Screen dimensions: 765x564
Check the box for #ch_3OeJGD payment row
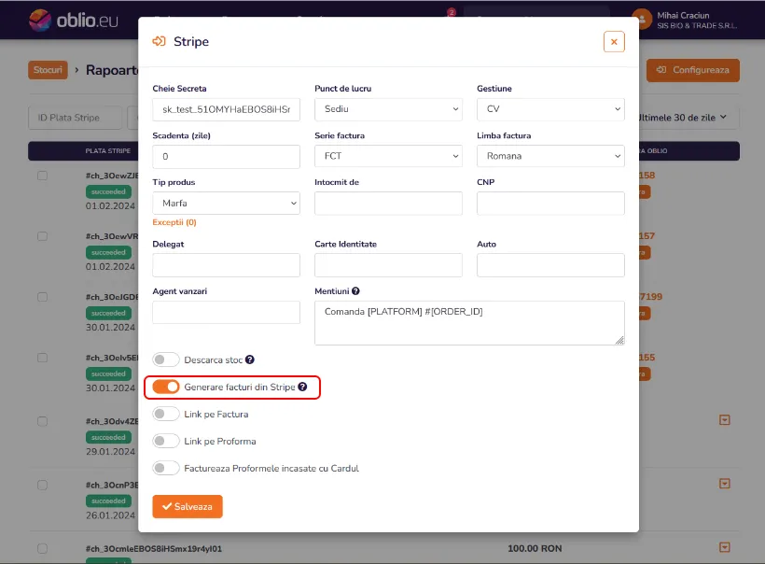pos(42,297)
